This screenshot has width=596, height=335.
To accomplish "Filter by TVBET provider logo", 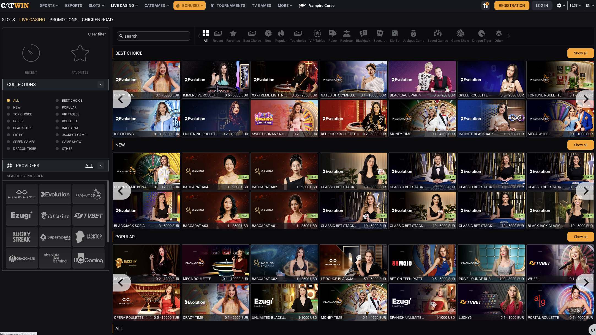I will tap(88, 215).
